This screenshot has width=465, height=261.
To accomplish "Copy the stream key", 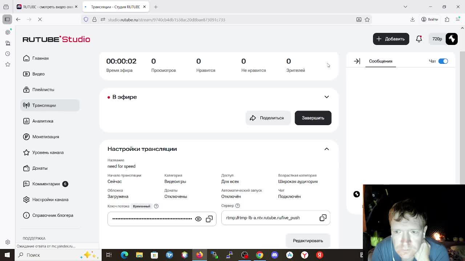I will (x=209, y=219).
